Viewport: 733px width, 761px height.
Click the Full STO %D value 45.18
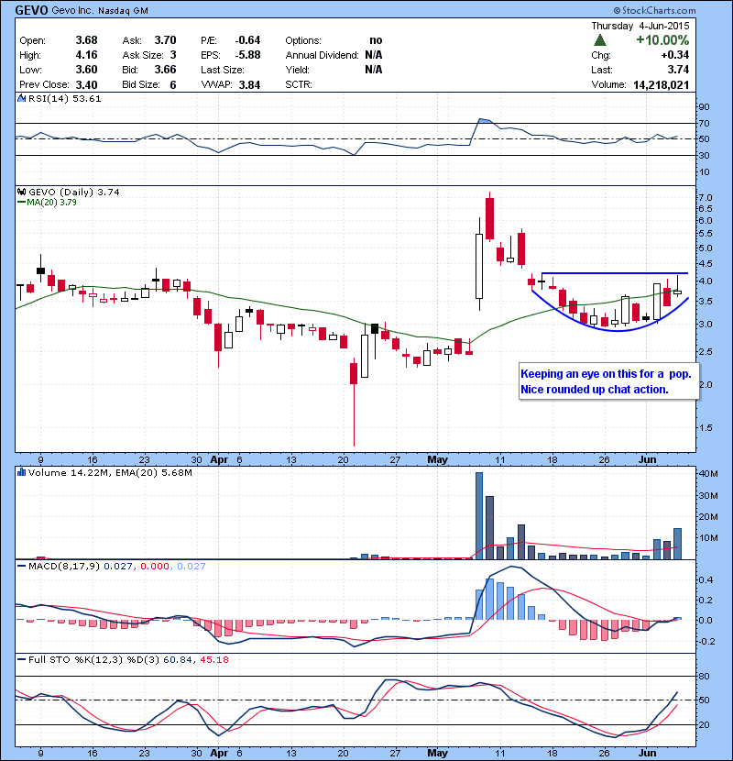coord(213,659)
